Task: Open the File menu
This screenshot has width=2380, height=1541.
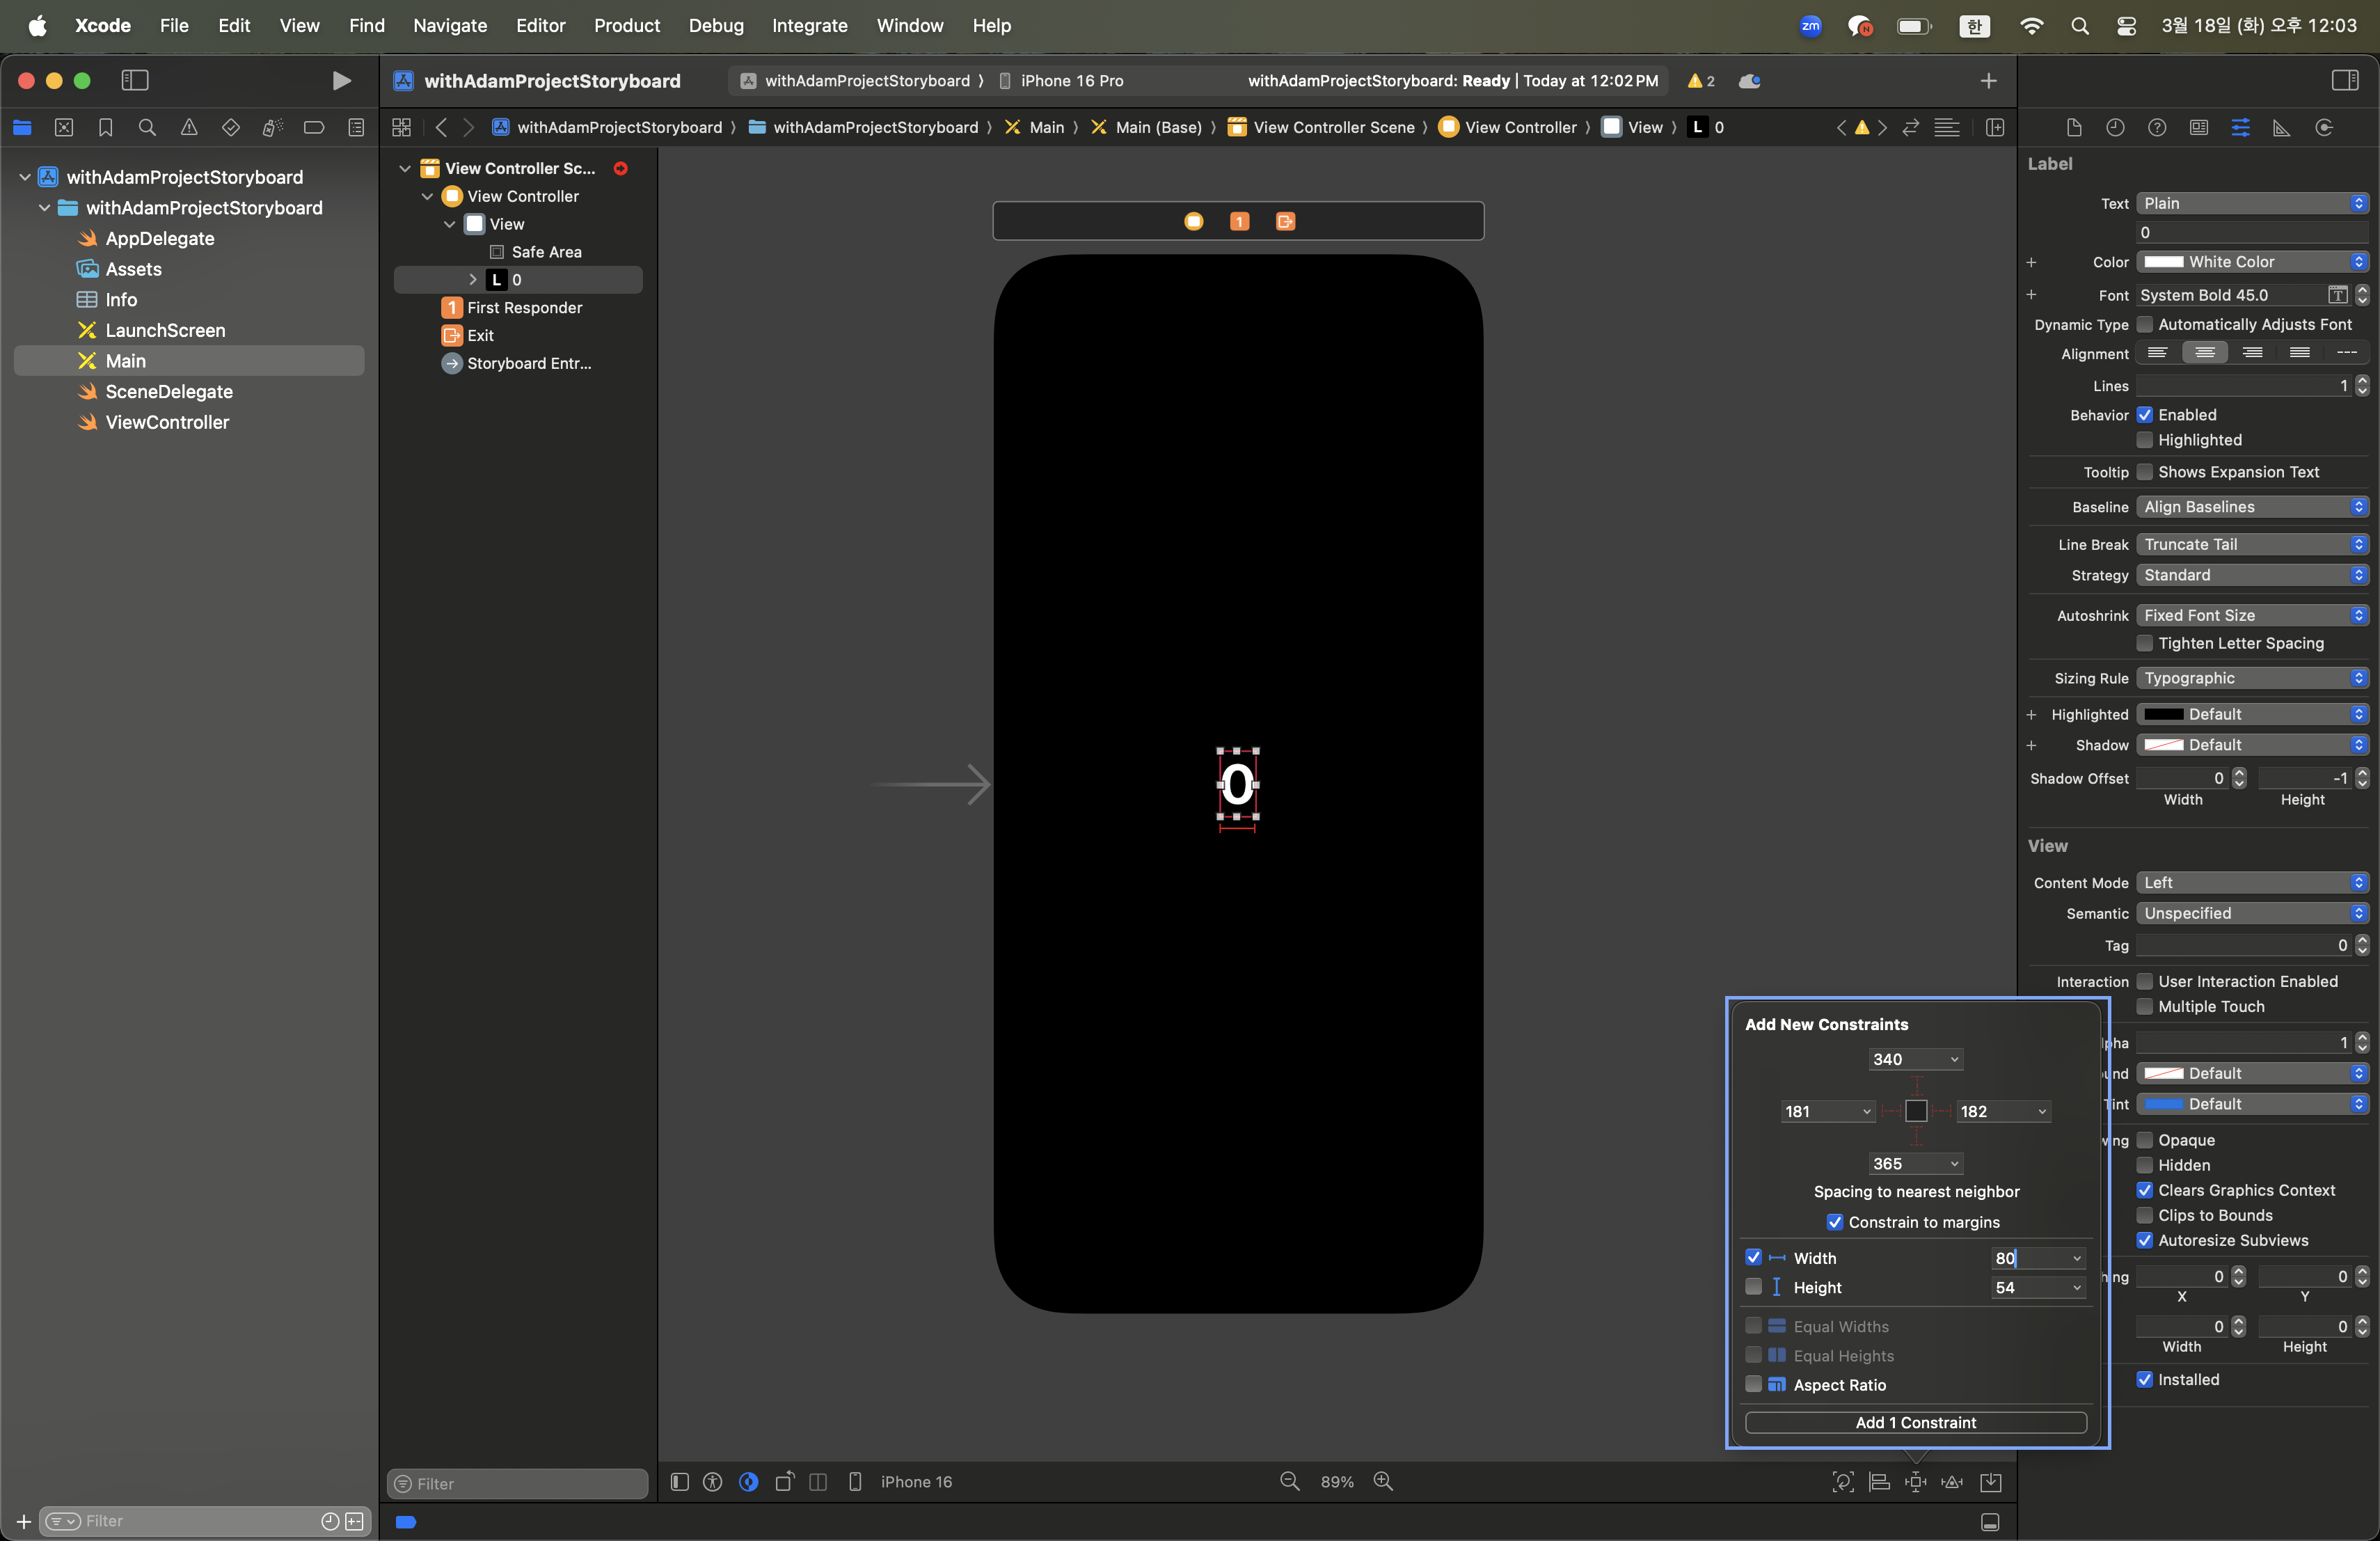Action: click(x=174, y=25)
